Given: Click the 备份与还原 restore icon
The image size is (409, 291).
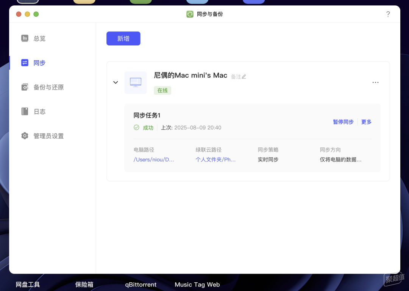Looking at the screenshot, I should (25, 87).
